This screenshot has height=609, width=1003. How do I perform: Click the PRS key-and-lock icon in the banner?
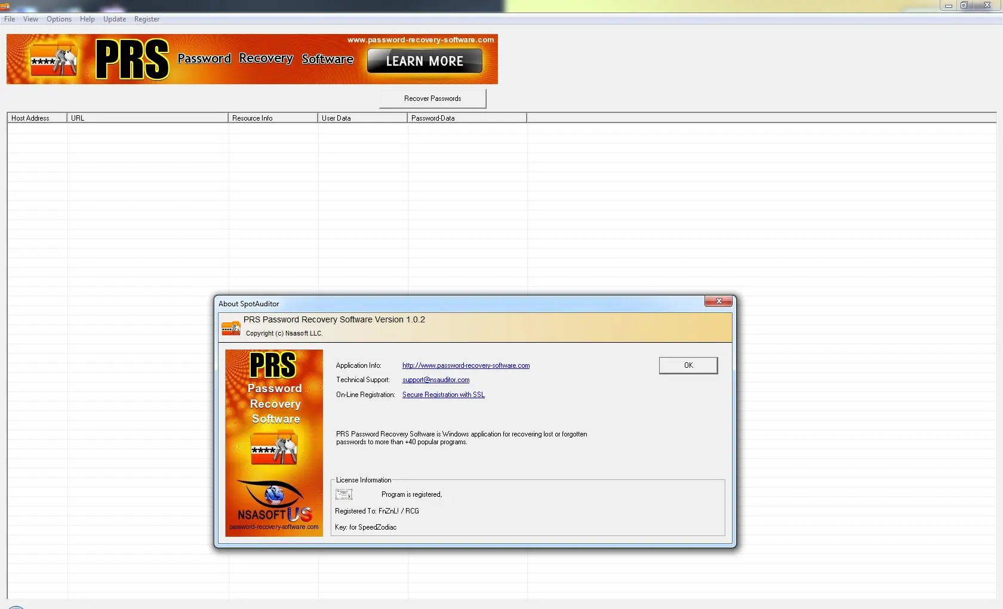(54, 60)
